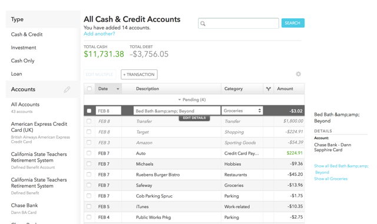The image size is (377, 224).
Task: Click the Shopping category cell
Action: (234, 132)
